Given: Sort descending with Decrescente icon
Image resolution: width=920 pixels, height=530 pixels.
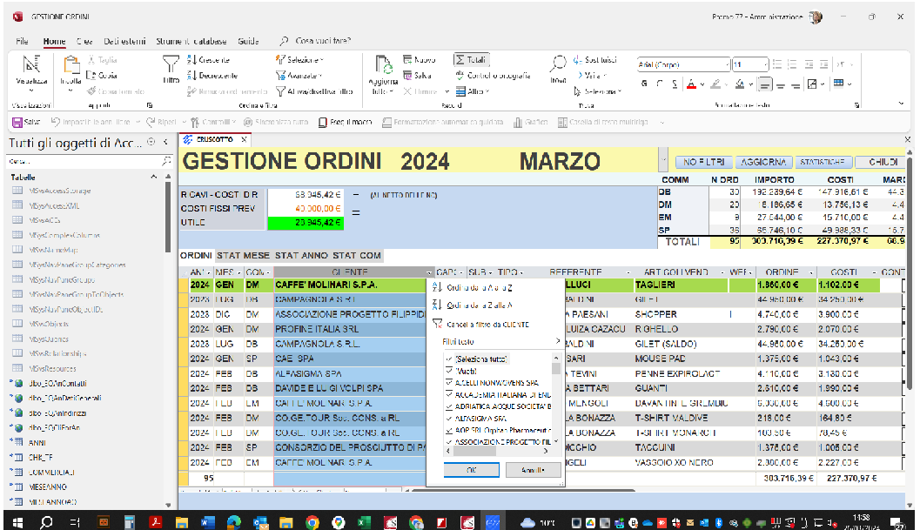Looking at the screenshot, I should (191, 75).
